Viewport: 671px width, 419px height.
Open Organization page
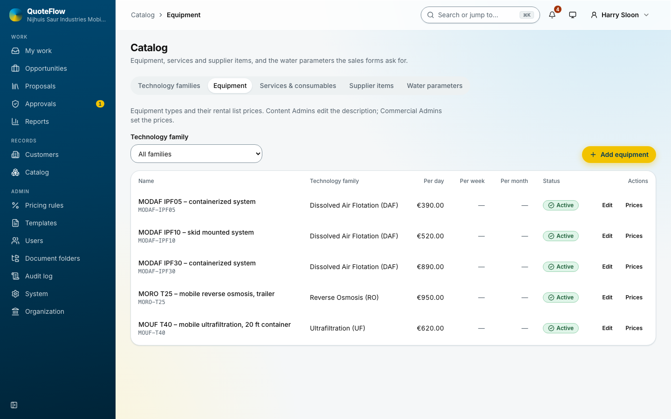[58, 311]
